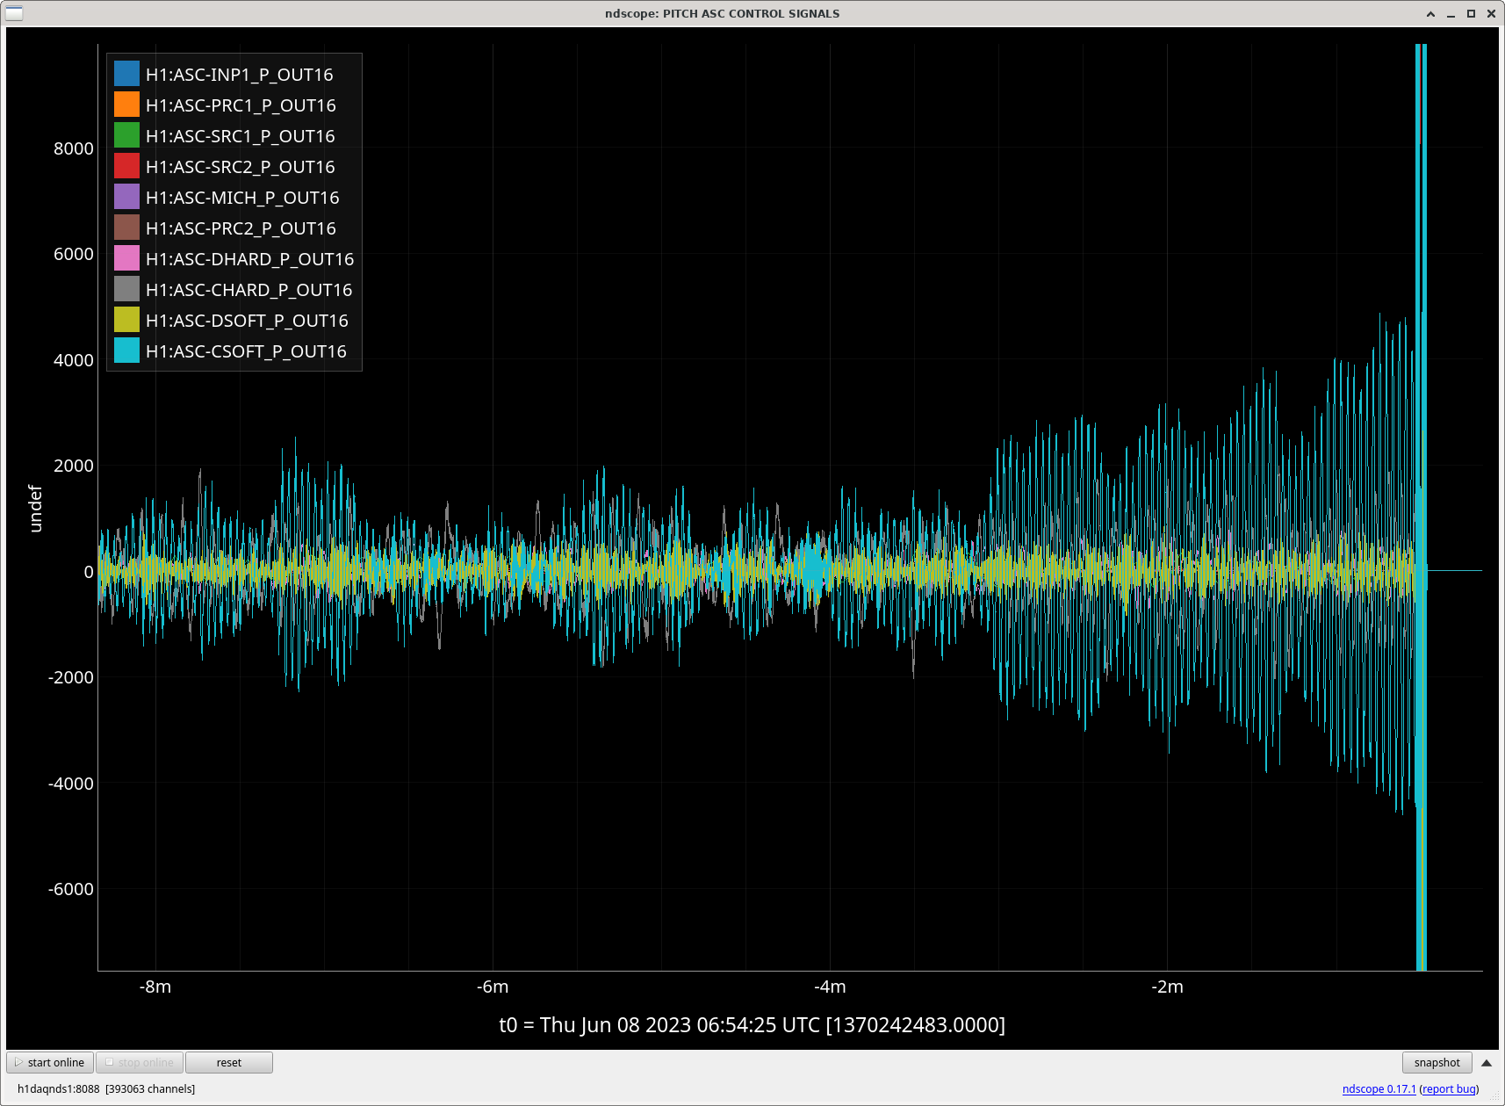Screen dimensions: 1505x1106
Task: Open the ndscope 0.17.1 link
Action: 1379,1088
